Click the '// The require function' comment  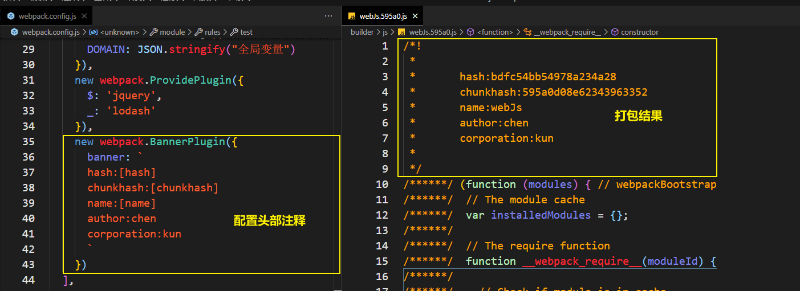coord(538,245)
